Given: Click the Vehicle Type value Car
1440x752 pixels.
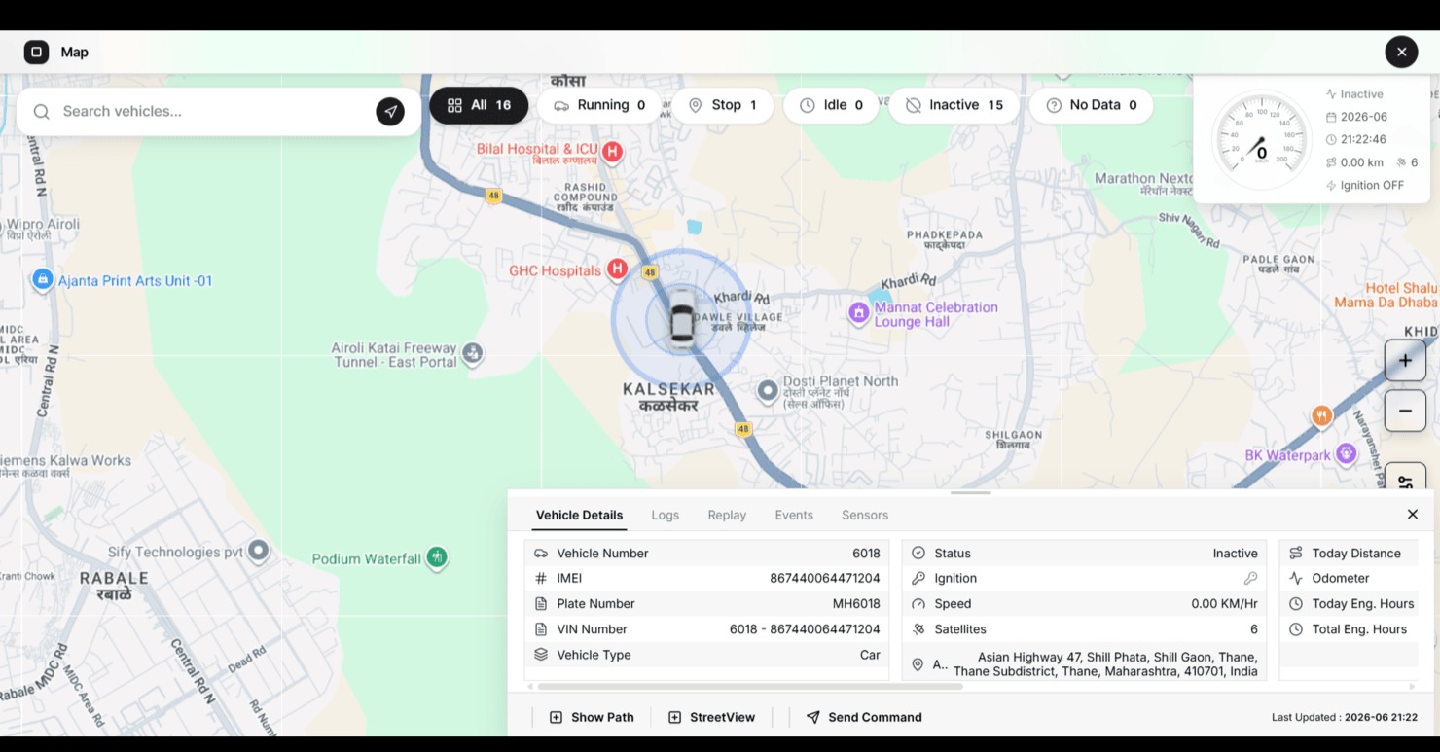Looking at the screenshot, I should click(x=870, y=655).
